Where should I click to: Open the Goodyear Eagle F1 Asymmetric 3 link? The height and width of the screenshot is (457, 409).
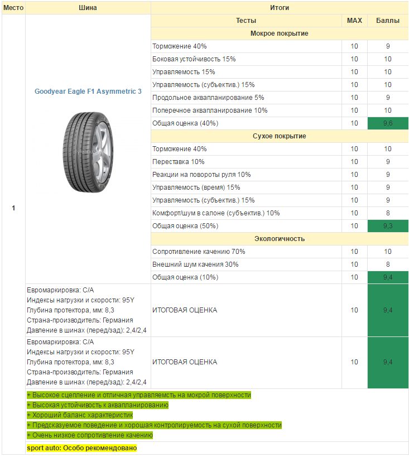point(88,92)
